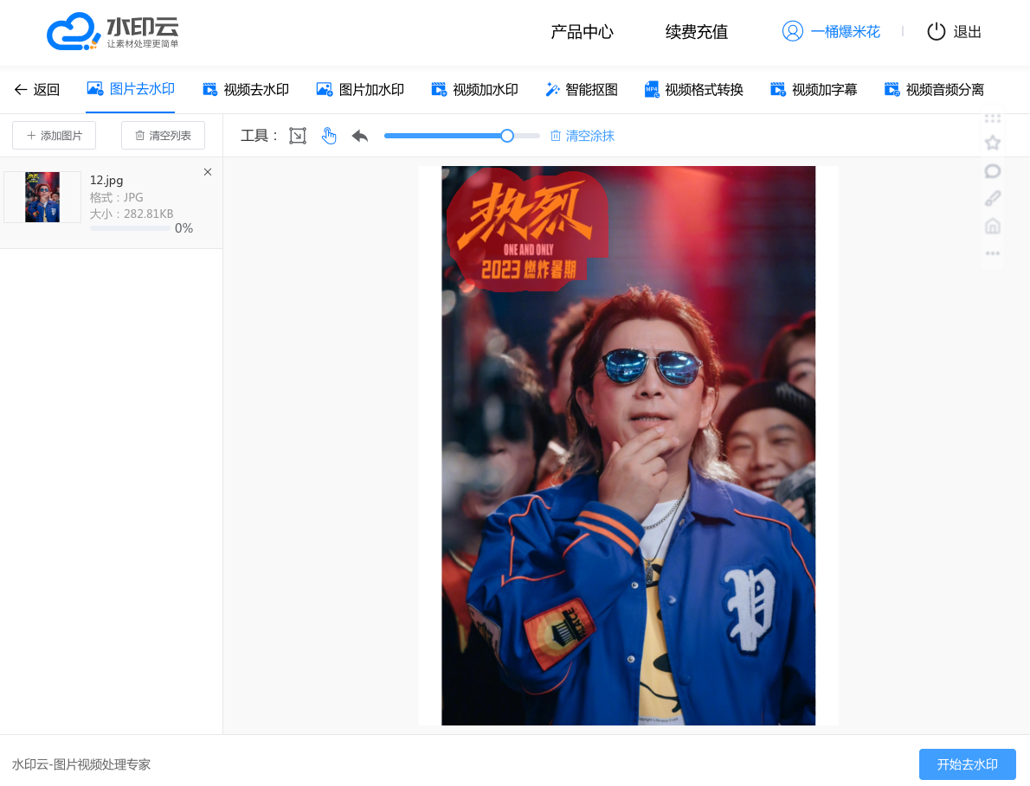1030x786 pixels.
Task: Open the 一桶爆米花 account link
Action: (845, 31)
